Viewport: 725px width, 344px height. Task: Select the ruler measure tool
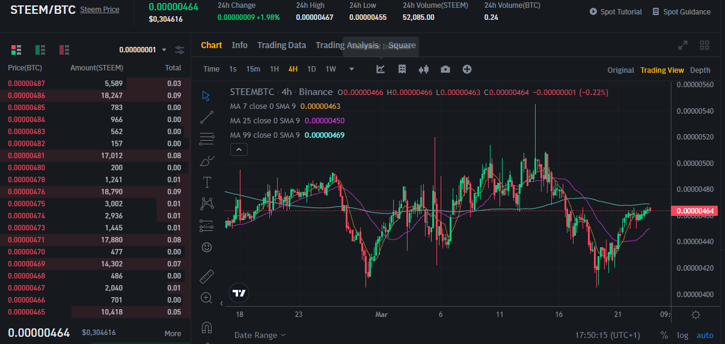pyautogui.click(x=207, y=276)
